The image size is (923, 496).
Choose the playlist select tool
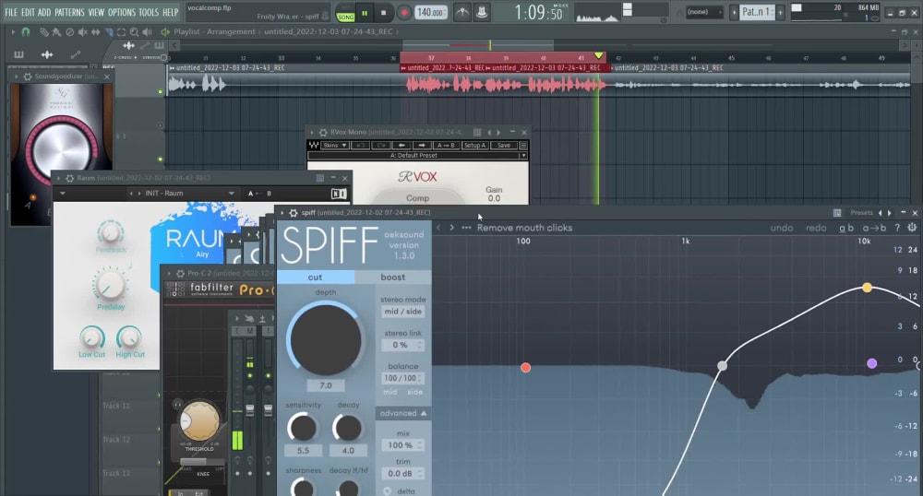pos(121,32)
